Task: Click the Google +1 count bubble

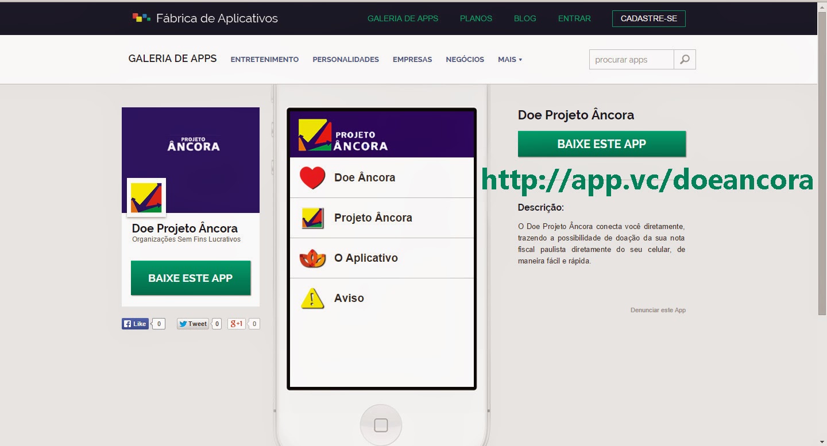Action: 254,324
